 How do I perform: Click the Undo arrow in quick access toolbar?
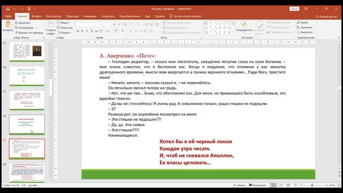coord(14,9)
